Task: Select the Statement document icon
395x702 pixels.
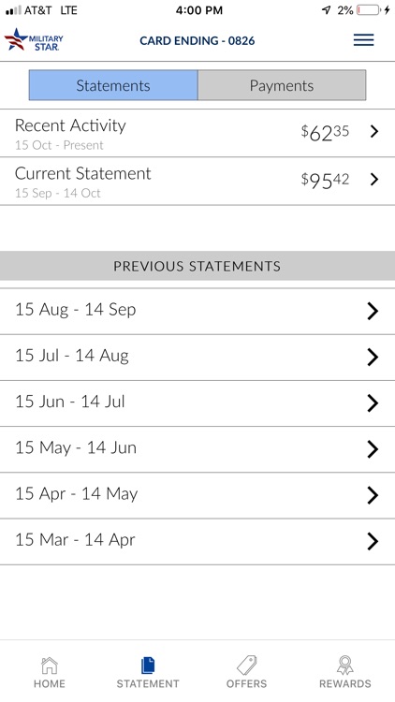Action: pos(148,665)
